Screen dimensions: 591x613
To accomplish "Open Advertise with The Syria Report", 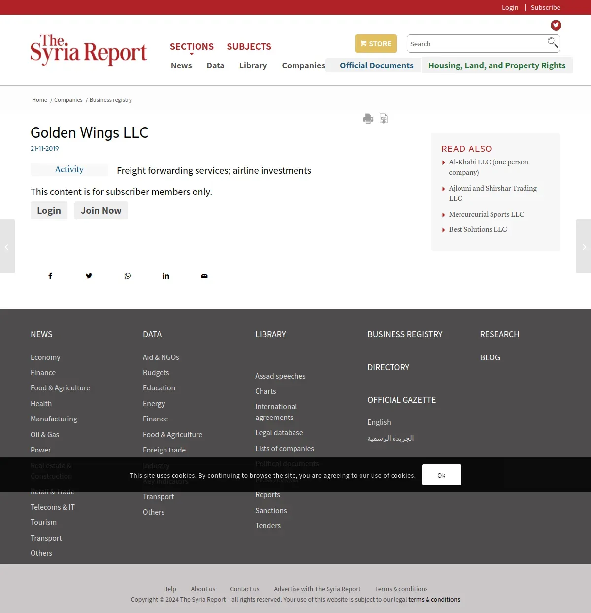I will point(317,589).
